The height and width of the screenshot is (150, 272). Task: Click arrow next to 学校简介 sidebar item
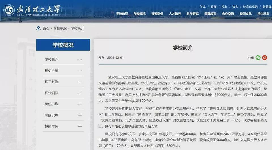click(80, 60)
